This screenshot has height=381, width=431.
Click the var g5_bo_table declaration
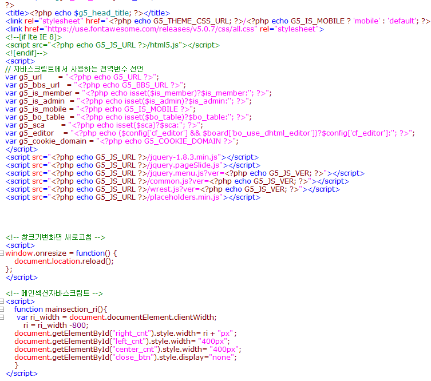click(x=128, y=117)
